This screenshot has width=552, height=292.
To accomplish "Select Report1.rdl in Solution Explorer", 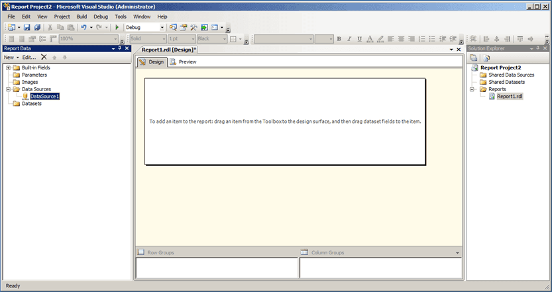I will [x=510, y=96].
